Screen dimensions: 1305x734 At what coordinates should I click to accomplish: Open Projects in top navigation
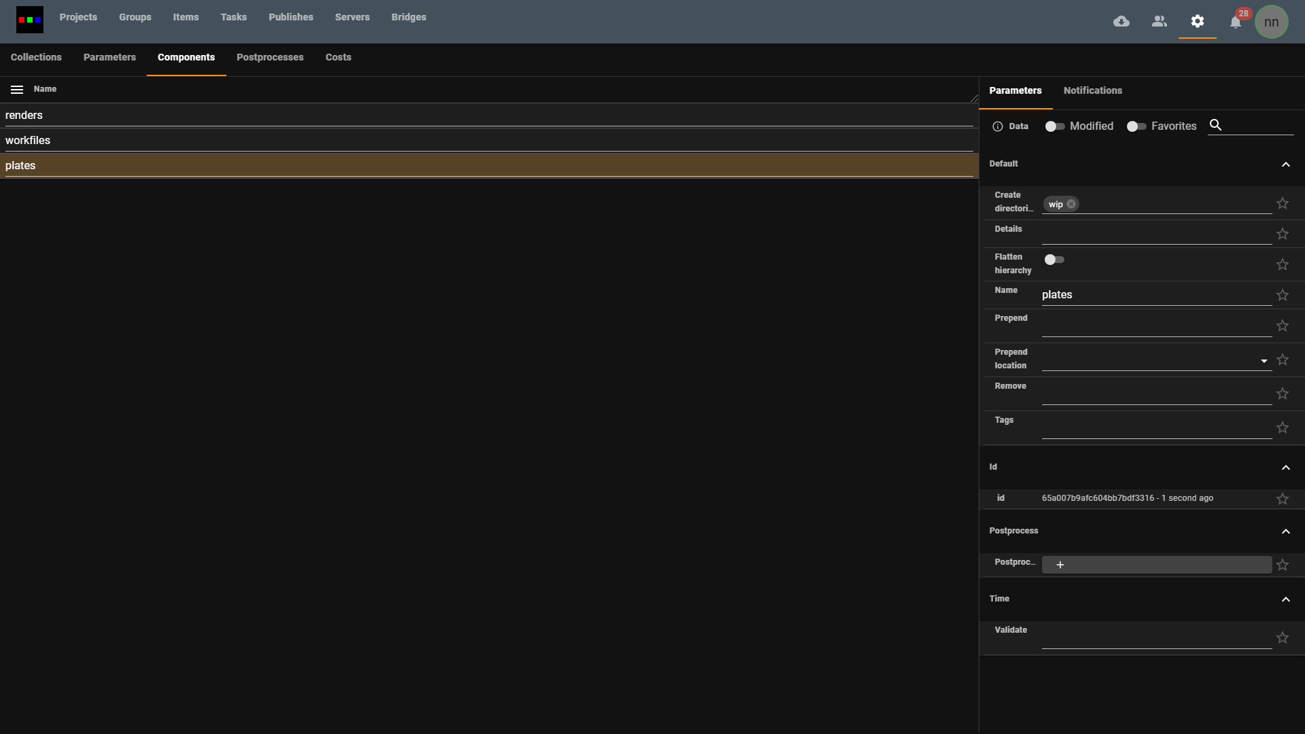coord(78,17)
